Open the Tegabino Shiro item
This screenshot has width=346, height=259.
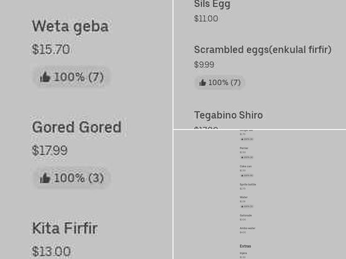point(228,115)
